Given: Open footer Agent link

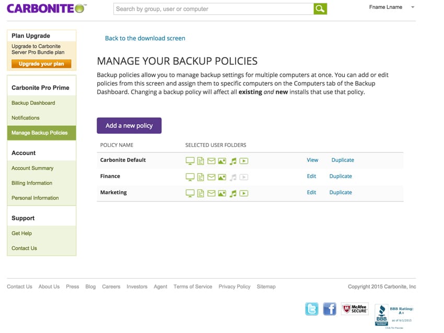Looking at the screenshot, I should coord(160,287).
